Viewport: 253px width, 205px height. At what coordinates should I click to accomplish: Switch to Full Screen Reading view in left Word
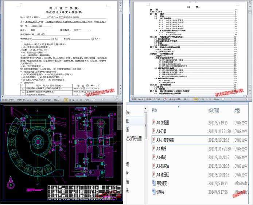click(70, 100)
